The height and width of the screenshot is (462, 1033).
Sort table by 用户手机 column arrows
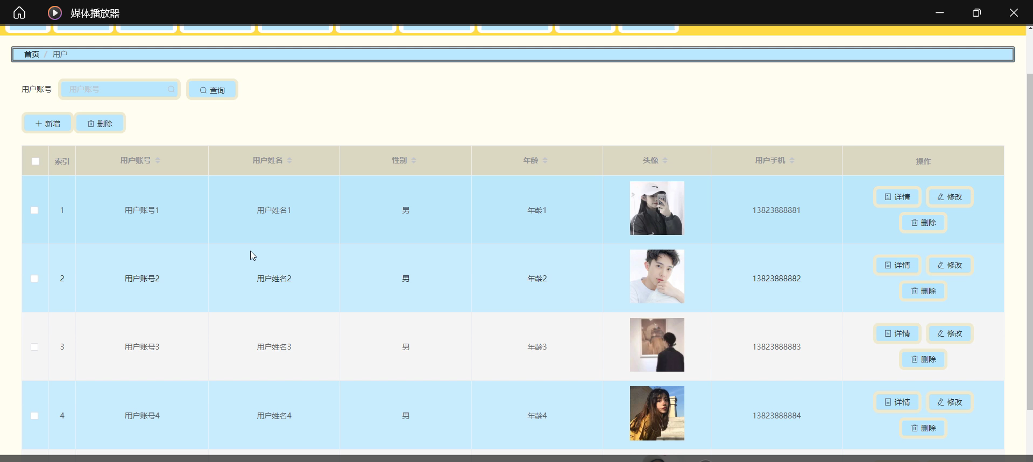pos(792,160)
